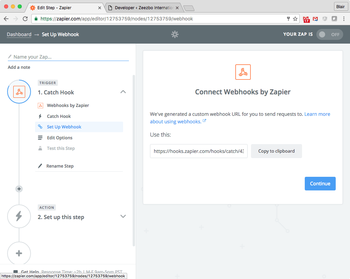Switch to the Edit Step - Zapier tab
This screenshot has height=279, width=350.
click(65, 8)
